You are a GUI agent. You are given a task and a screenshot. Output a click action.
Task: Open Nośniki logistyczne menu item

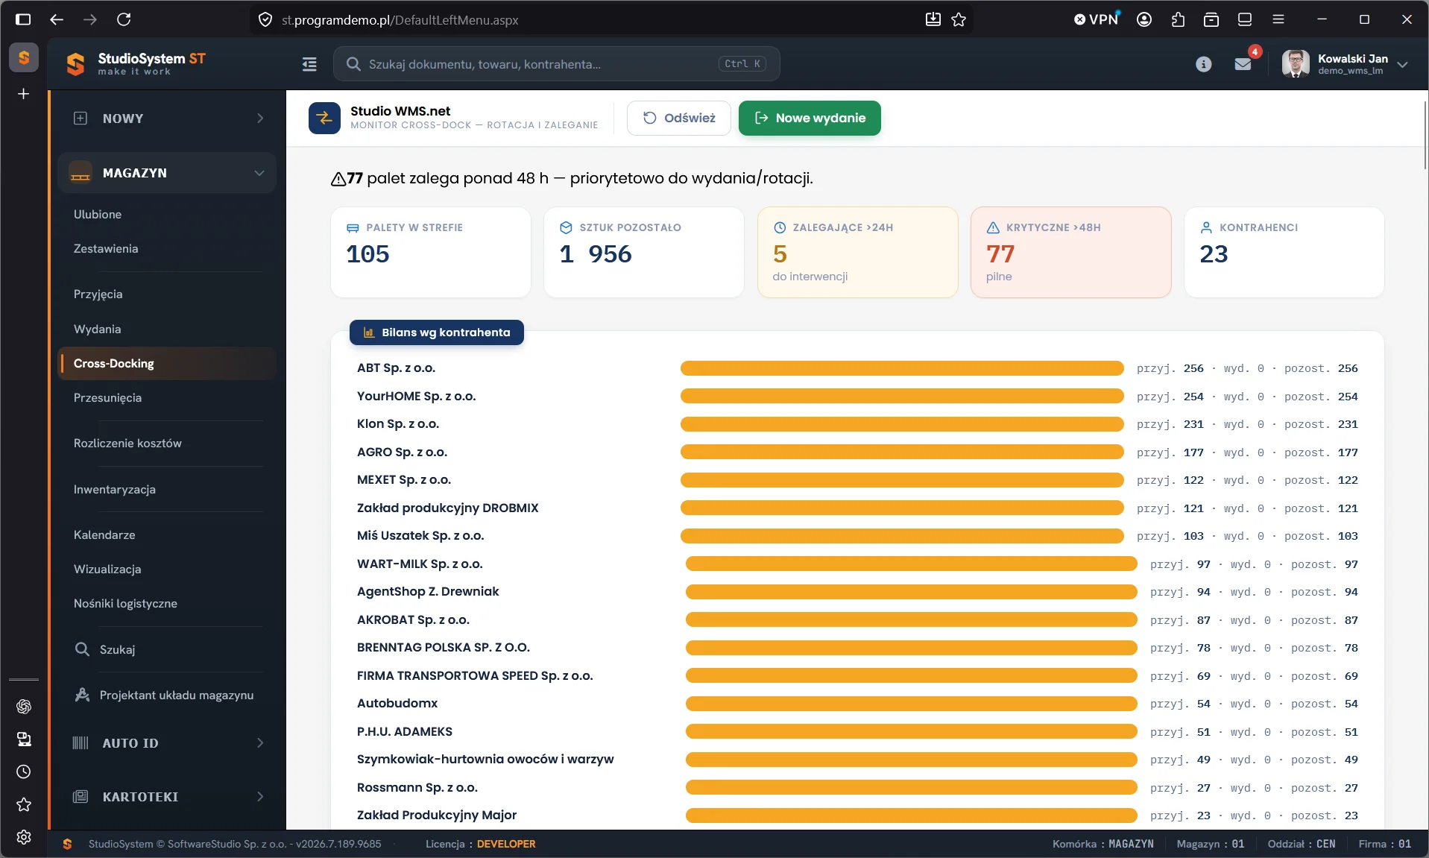click(125, 604)
